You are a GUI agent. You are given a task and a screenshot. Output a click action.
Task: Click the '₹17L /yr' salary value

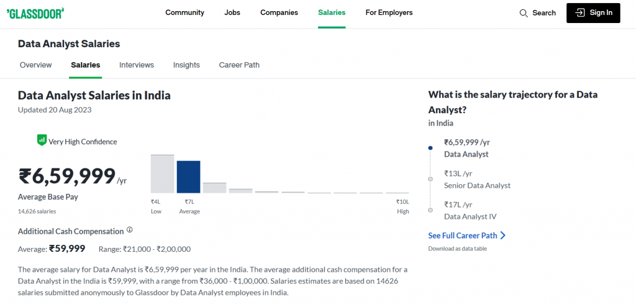pyautogui.click(x=458, y=205)
